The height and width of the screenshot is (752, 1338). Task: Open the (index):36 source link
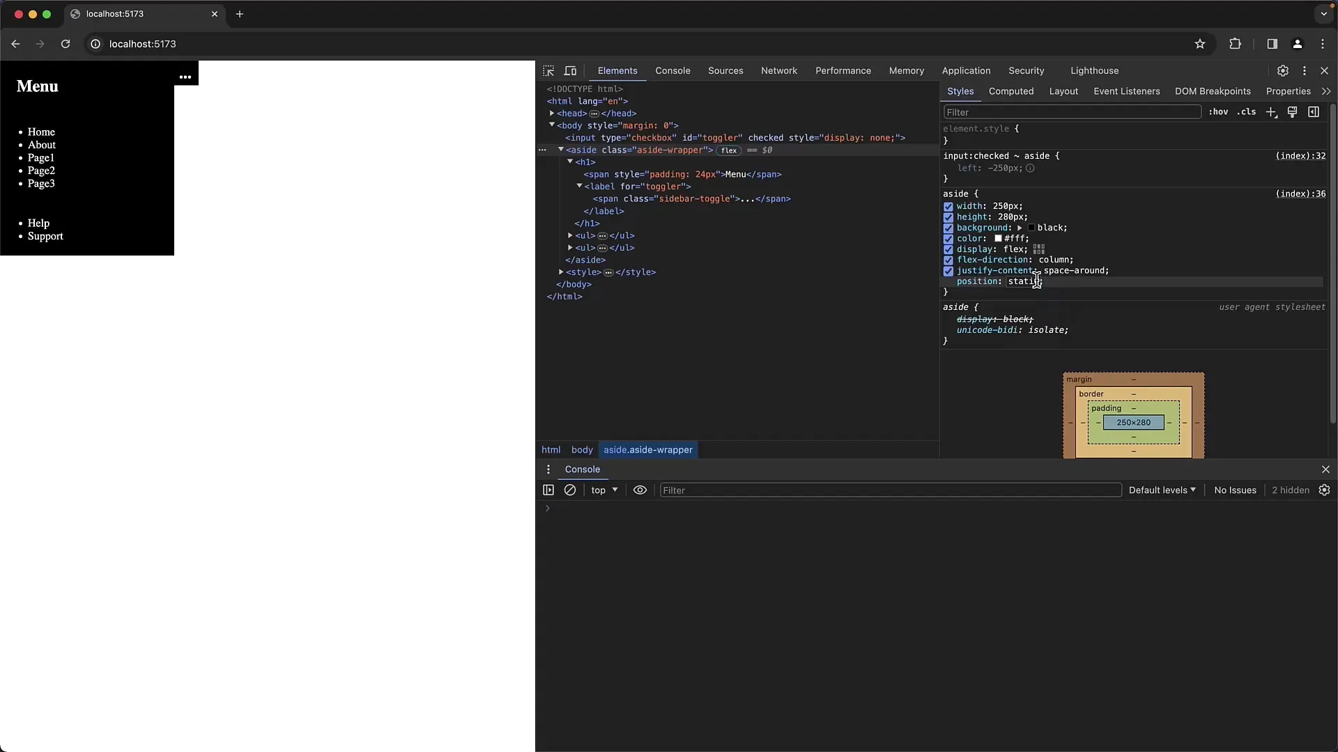click(x=1300, y=194)
